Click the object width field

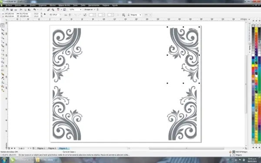tap(24, 13)
